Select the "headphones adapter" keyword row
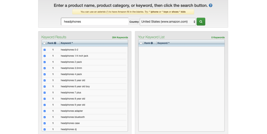This screenshot has height=134, width=267. (72, 111)
